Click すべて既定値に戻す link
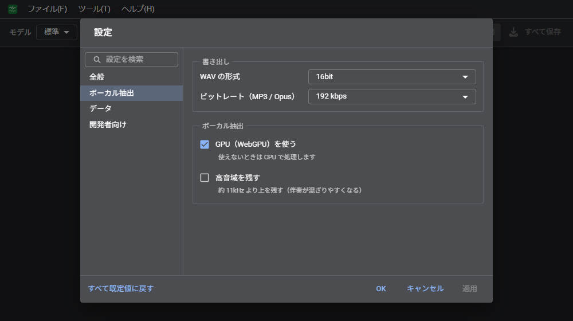 tap(121, 288)
